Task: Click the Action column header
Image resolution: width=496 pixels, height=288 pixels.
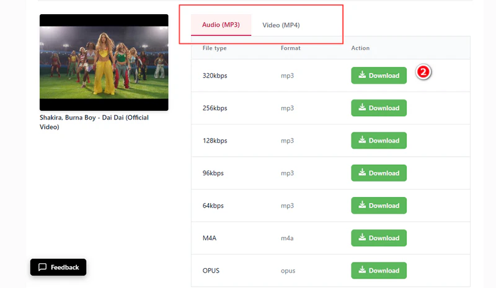Action: click(360, 48)
